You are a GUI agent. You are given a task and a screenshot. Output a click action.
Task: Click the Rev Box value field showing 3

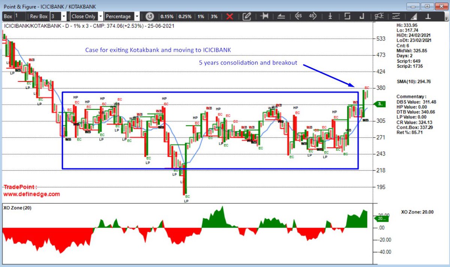click(x=55, y=16)
